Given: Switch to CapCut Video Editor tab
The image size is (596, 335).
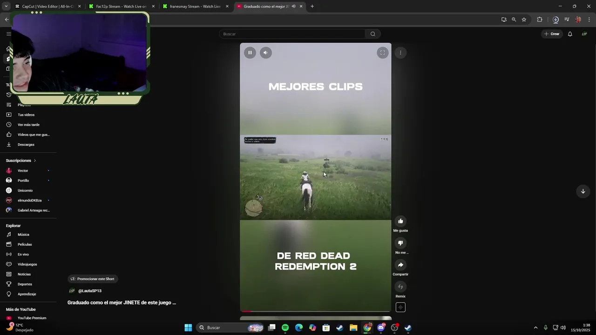Looking at the screenshot, I should pos(47,7).
